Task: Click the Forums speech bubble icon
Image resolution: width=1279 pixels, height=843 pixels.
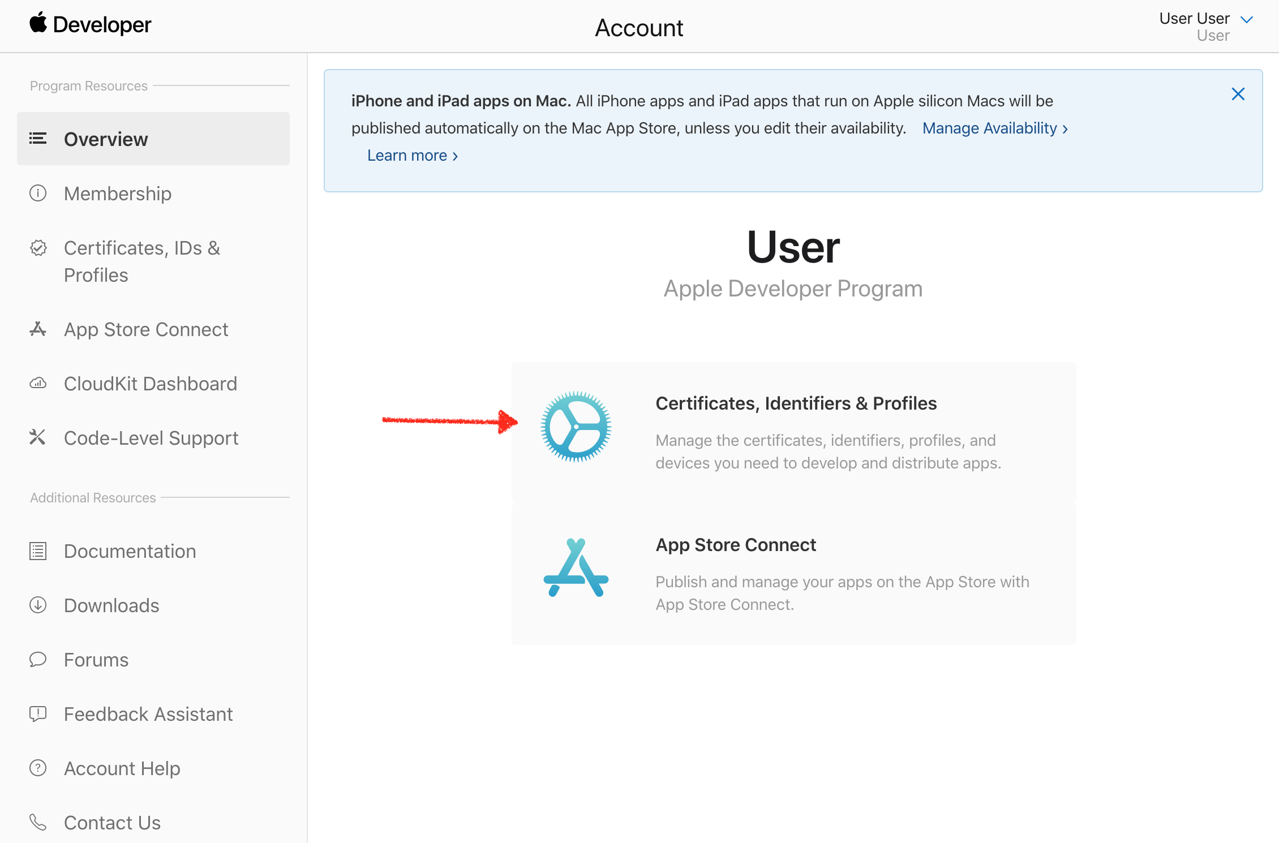Action: tap(38, 660)
